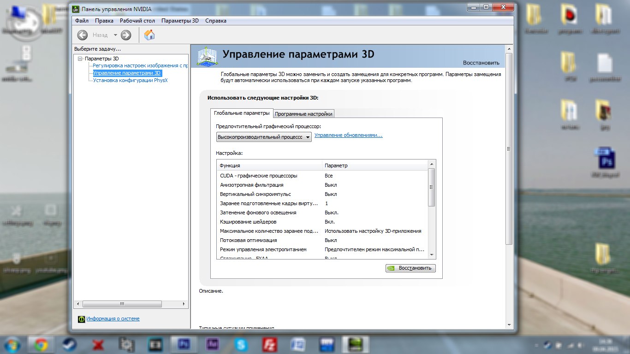
Task: Select the Вертикальный синхроимпульс setting row
Action: 255,194
